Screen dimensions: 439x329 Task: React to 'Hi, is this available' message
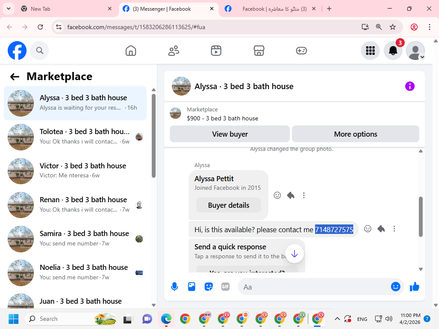pos(367,229)
